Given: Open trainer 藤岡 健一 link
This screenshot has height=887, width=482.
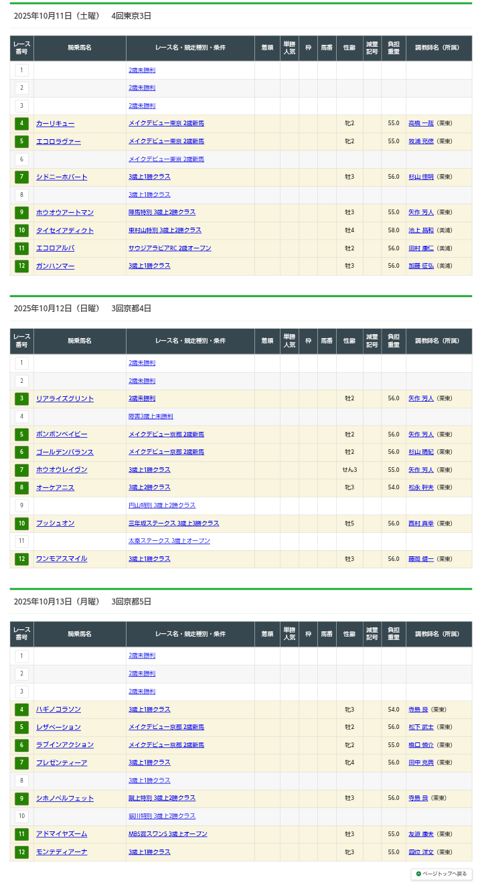Looking at the screenshot, I should point(421,559).
